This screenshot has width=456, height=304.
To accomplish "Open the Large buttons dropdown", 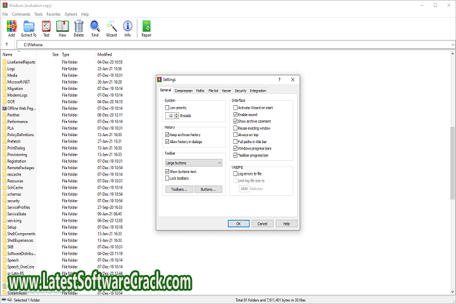I will (x=193, y=163).
